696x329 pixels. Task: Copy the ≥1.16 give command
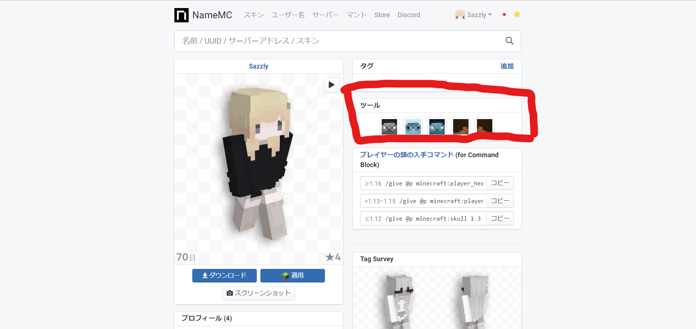click(500, 183)
